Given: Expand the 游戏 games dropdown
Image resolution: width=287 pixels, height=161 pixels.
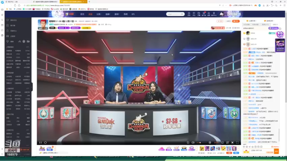Looking at the screenshot, I should 117,14.
